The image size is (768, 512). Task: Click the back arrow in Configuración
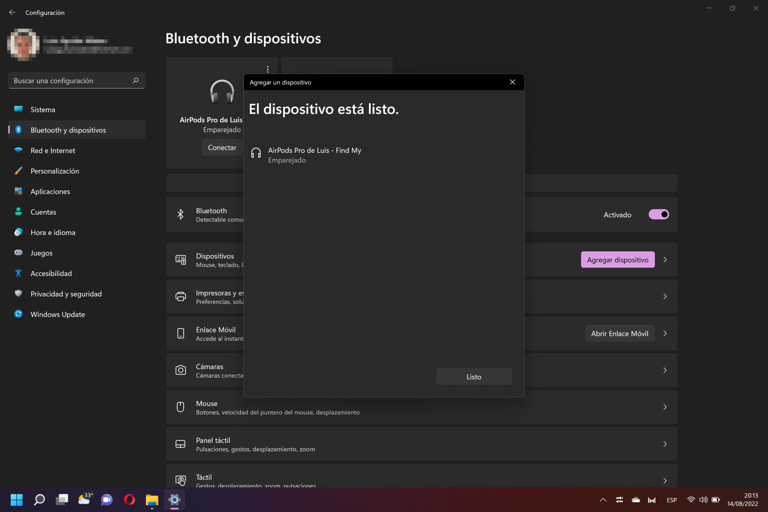12,12
